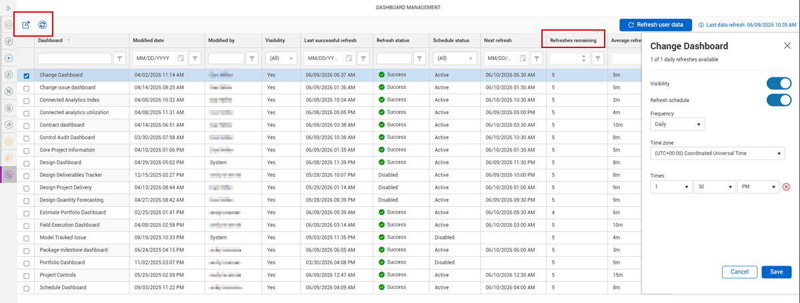The width and height of the screenshot is (800, 303).
Task: Open the Refreshes remaining filter funnel icon
Action: click(x=599, y=59)
